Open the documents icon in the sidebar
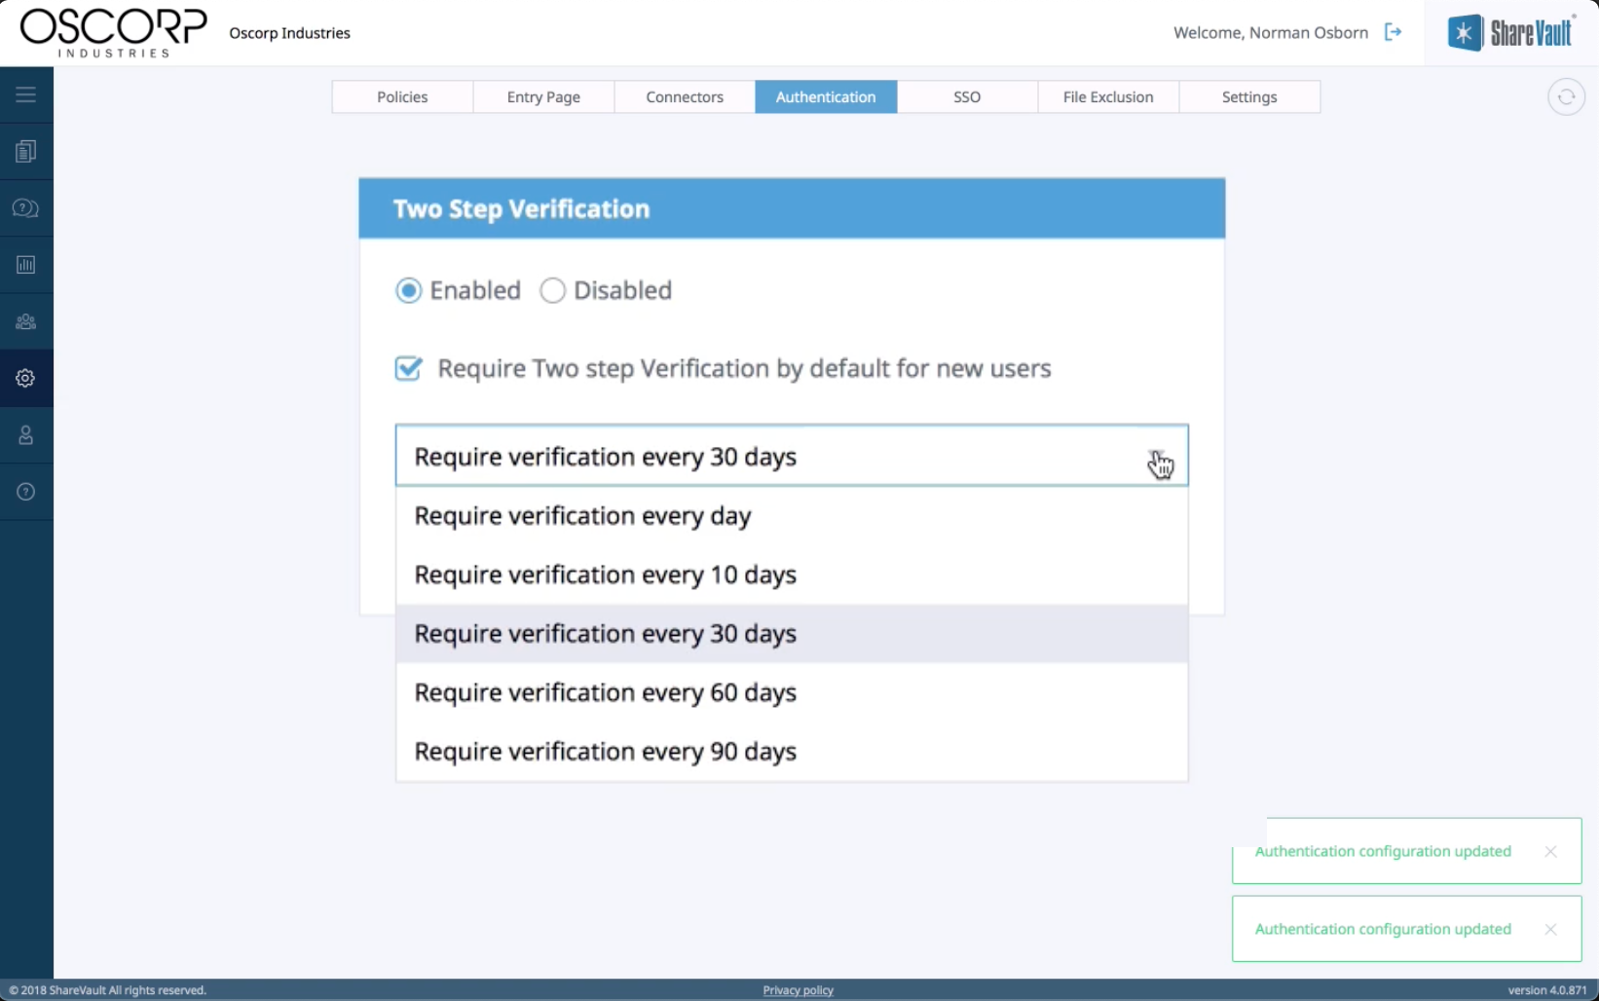This screenshot has height=1001, width=1599. (26, 151)
